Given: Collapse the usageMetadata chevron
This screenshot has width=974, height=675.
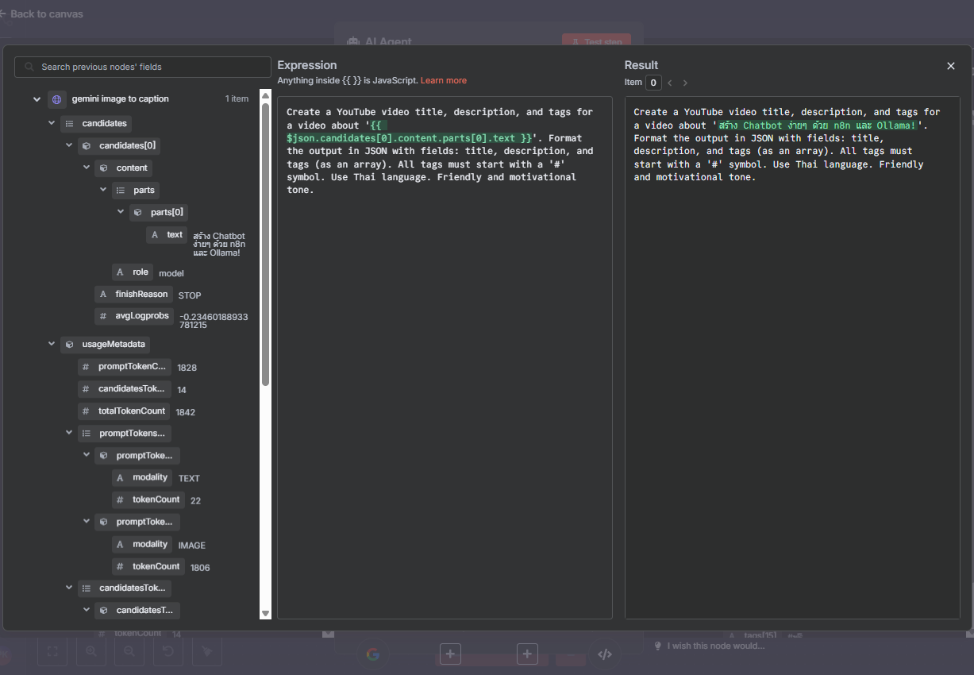Looking at the screenshot, I should pyautogui.click(x=52, y=344).
